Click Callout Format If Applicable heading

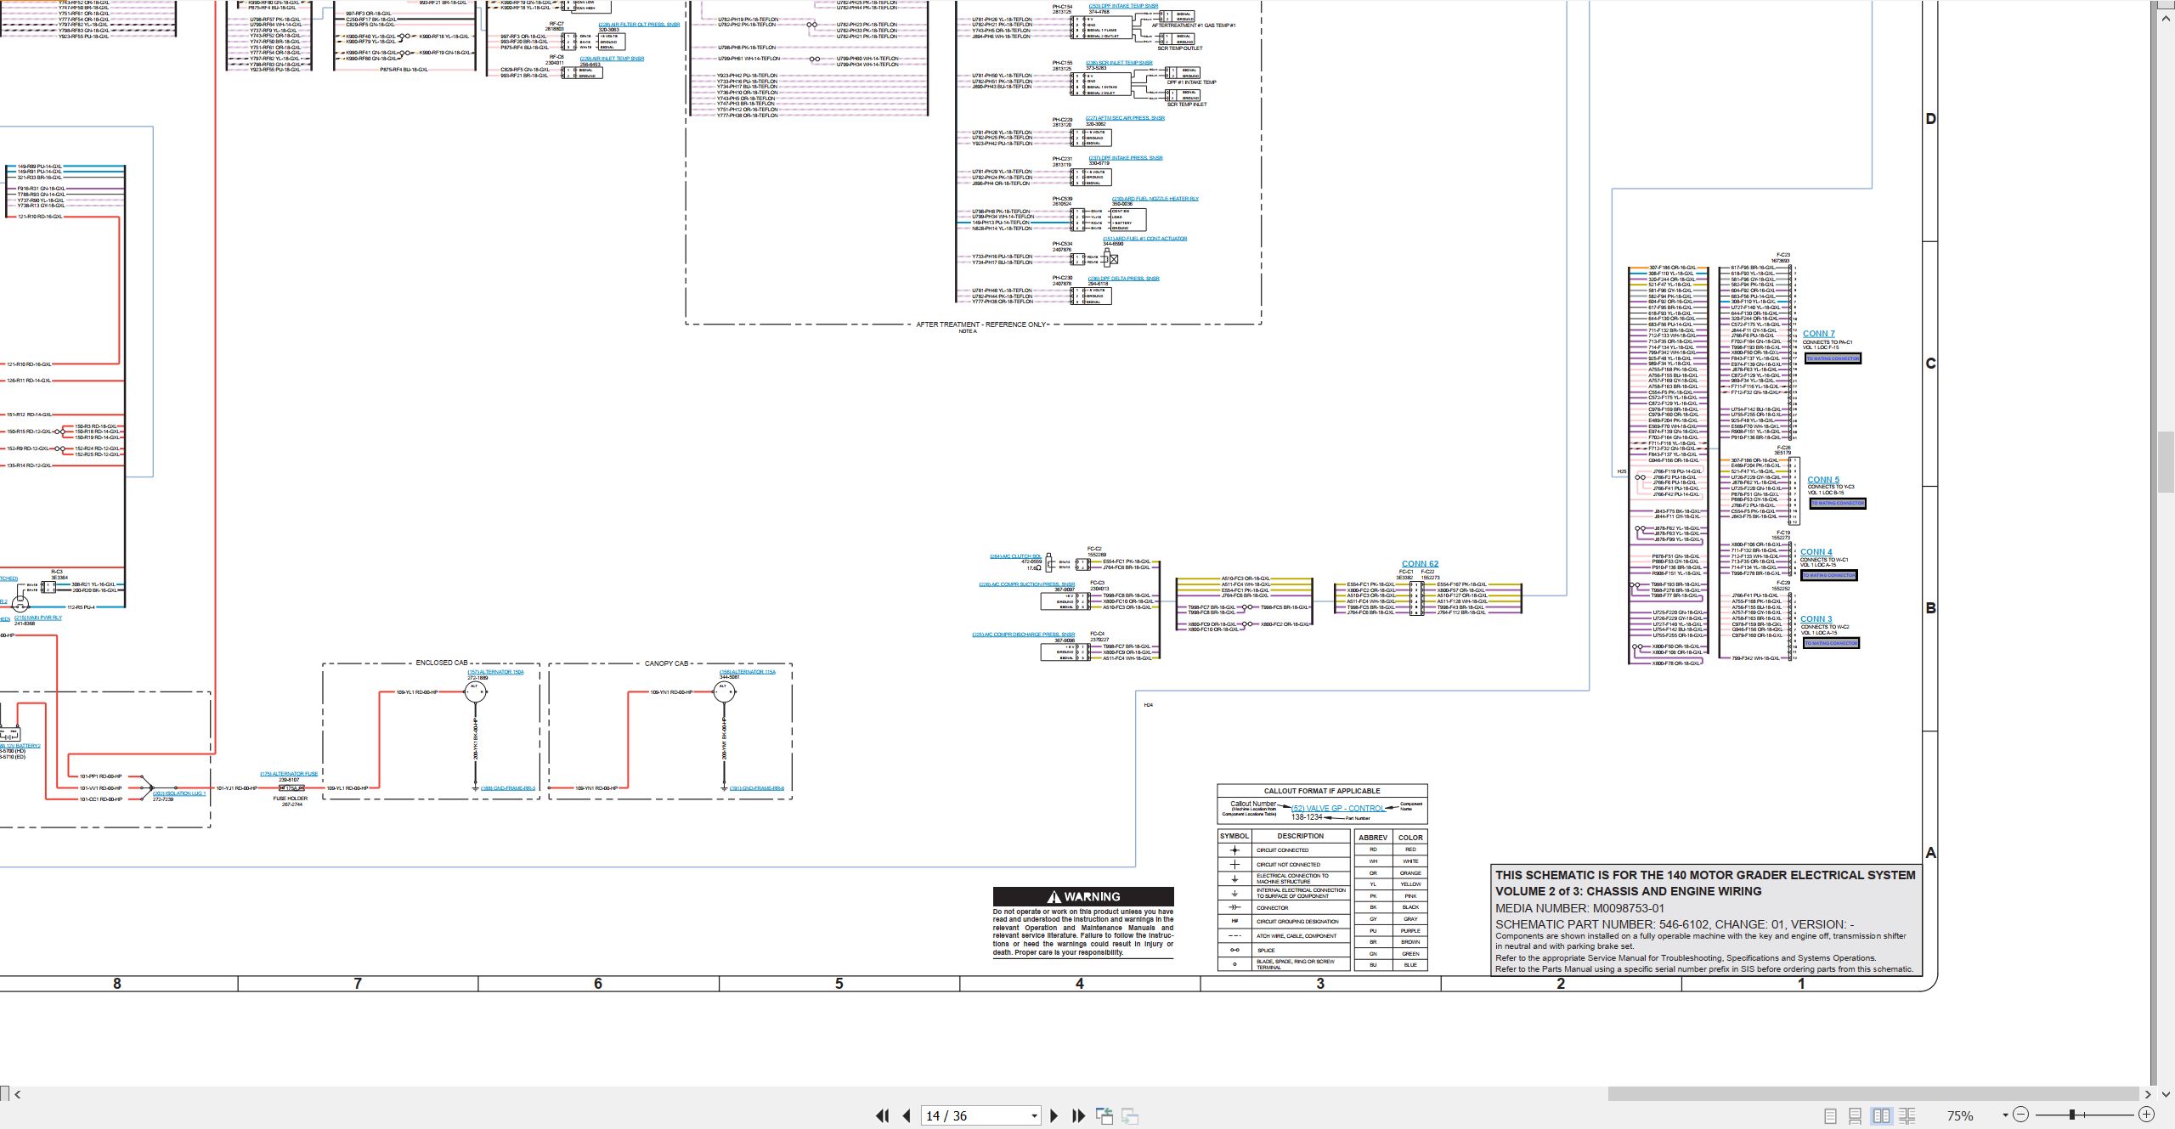point(1322,791)
